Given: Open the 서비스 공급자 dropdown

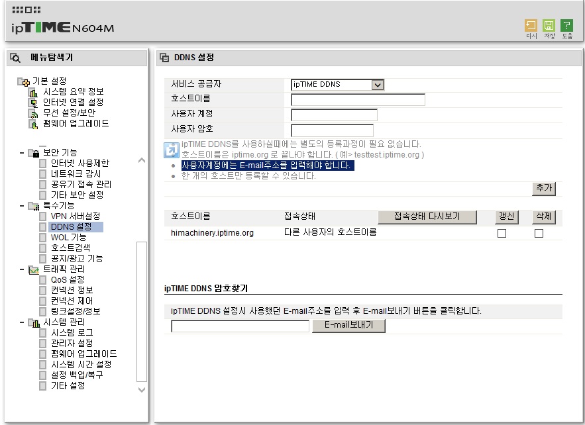Looking at the screenshot, I should point(337,85).
